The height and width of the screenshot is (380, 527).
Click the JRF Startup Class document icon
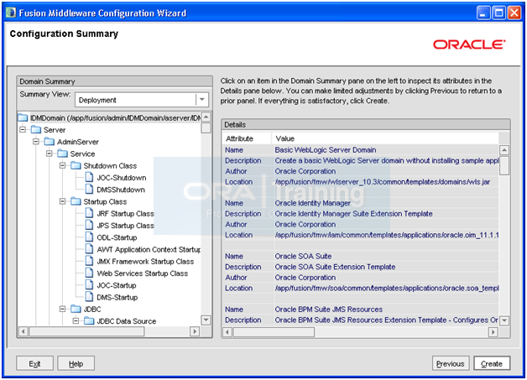coord(89,213)
